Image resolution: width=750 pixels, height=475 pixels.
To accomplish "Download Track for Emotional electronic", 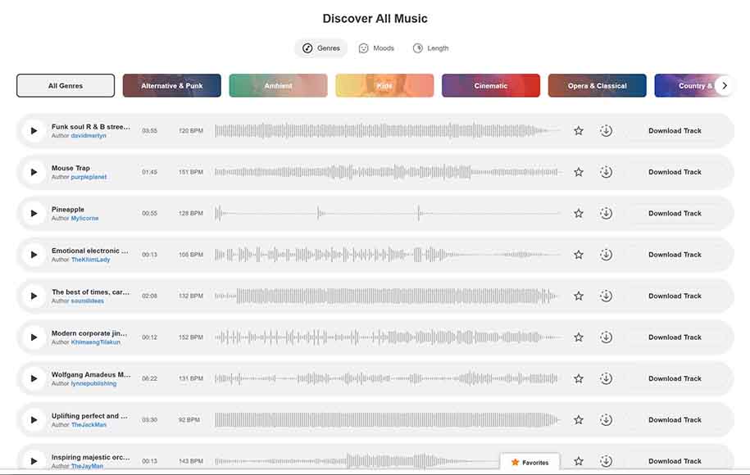I will point(675,255).
